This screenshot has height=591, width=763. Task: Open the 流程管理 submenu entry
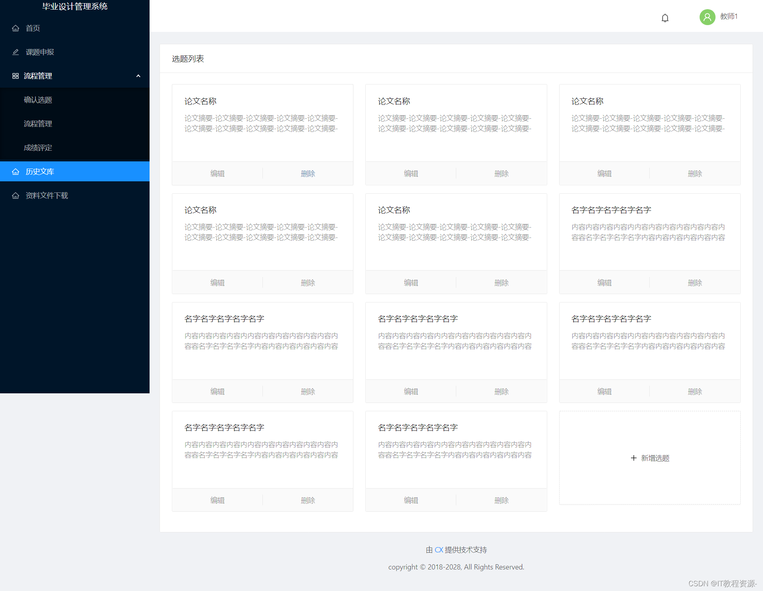[x=38, y=124]
